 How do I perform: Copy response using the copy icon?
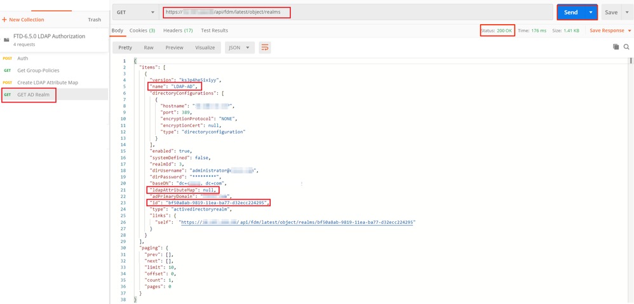click(x=616, y=47)
